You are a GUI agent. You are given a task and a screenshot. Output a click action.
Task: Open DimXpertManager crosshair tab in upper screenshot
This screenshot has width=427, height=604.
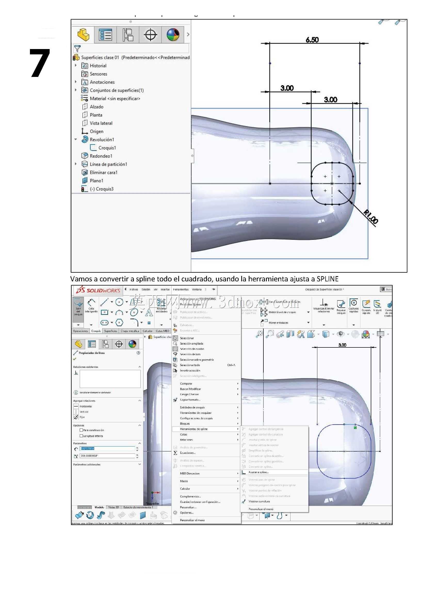[150, 35]
